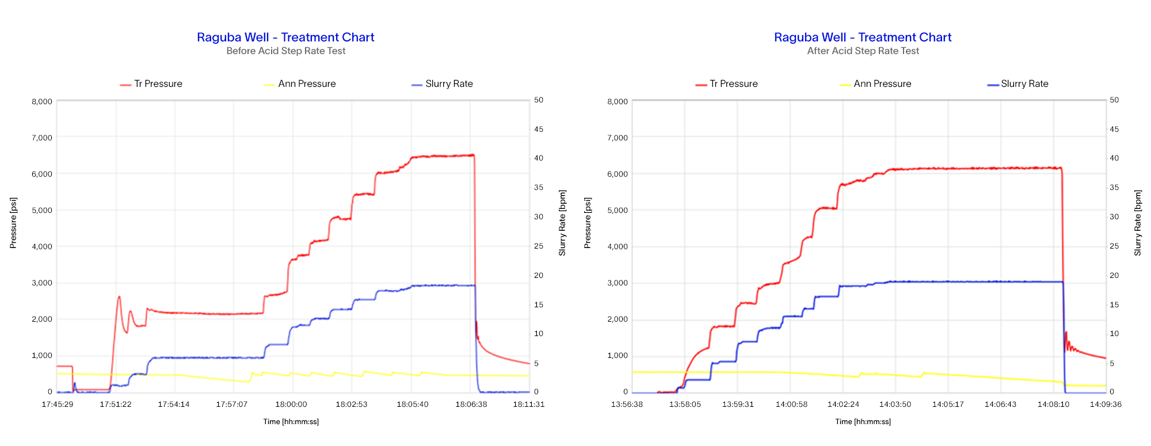Viewport: 1151px width, 446px height.
Task: Select the "Before Acid Step Rate Test" subtitle
Action: pyautogui.click(x=286, y=51)
